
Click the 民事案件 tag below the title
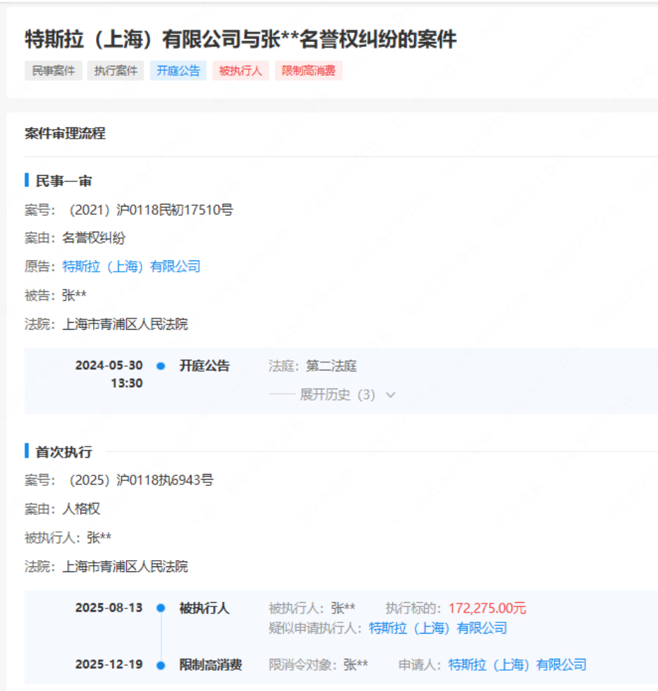click(53, 71)
